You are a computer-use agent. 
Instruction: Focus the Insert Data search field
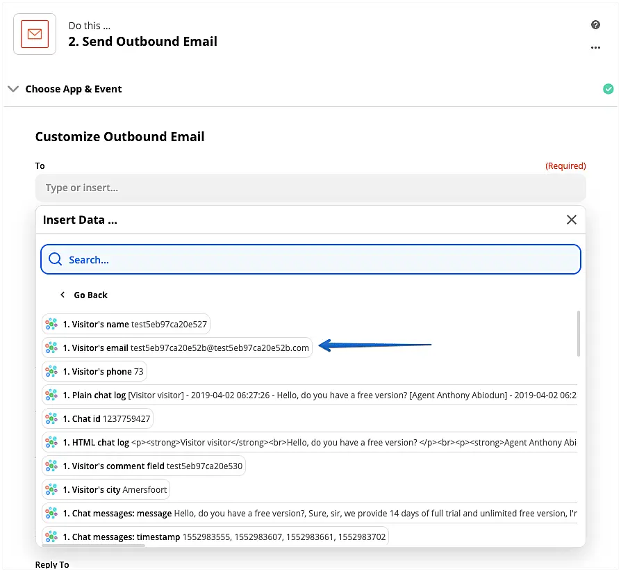[320, 260]
